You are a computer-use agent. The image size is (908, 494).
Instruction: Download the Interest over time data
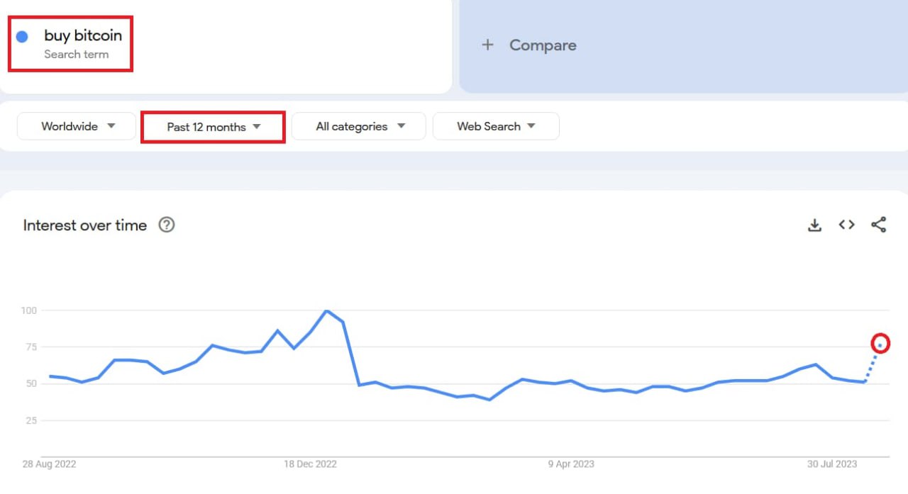coord(814,225)
